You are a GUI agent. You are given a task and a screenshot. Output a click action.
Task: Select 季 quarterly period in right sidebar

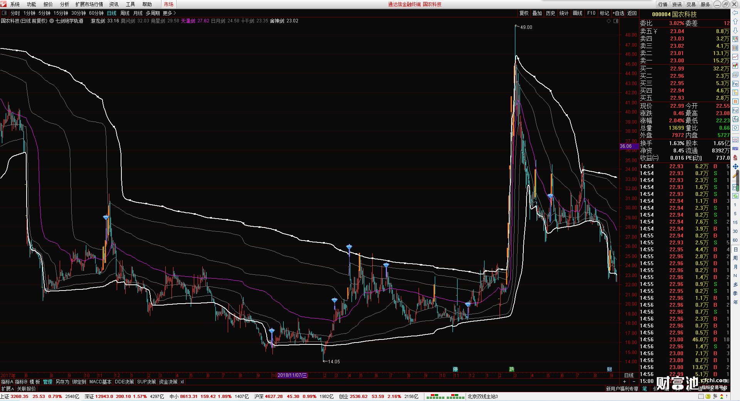click(735, 293)
